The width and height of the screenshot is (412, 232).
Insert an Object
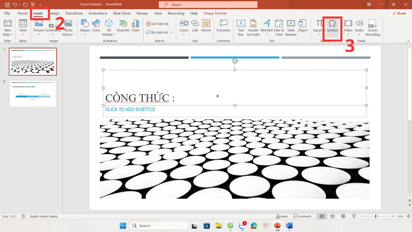(303, 26)
